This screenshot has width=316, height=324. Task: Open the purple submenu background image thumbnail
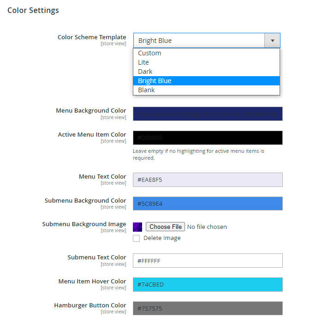click(137, 227)
